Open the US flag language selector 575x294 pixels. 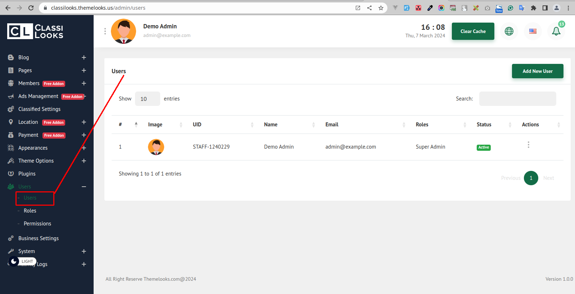point(533,31)
